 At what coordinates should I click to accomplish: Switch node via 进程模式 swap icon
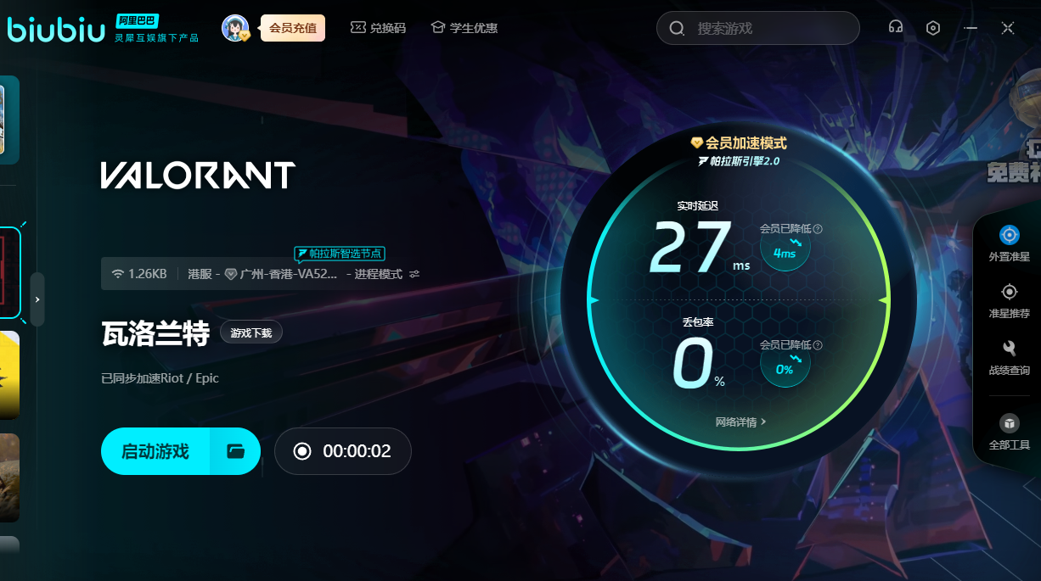[x=414, y=274]
